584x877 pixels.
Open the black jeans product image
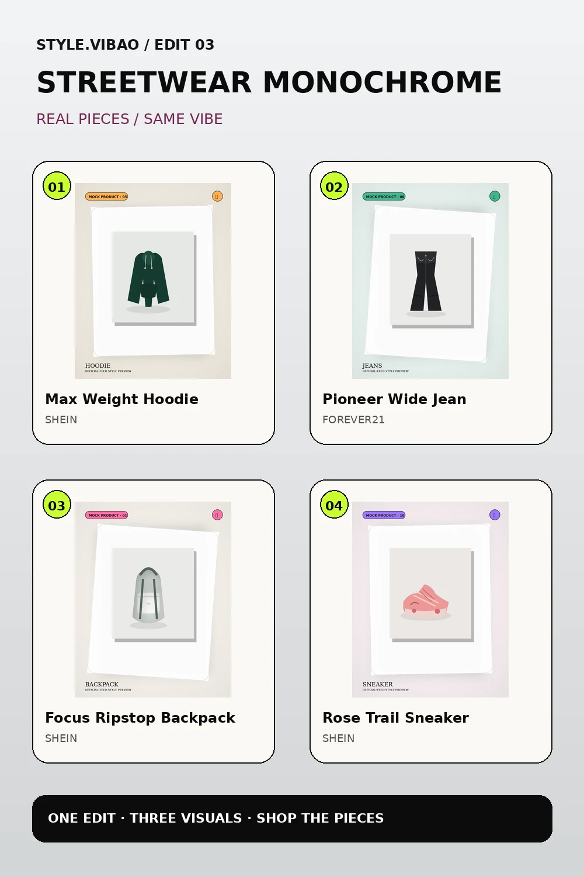tap(430, 281)
